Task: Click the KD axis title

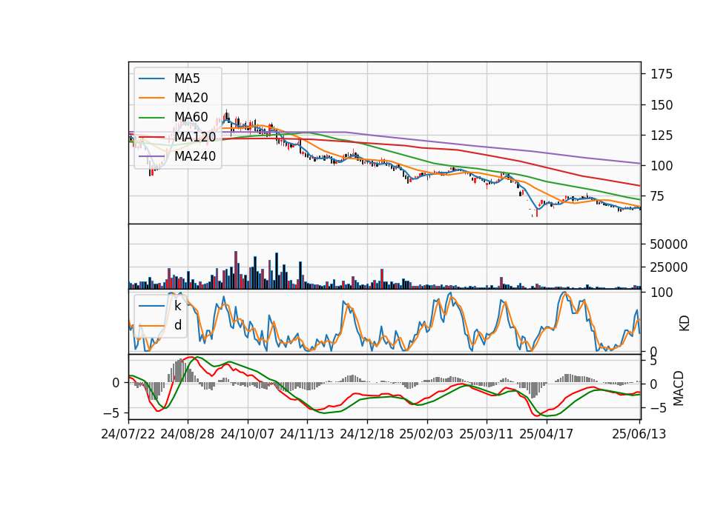Action: point(685,324)
